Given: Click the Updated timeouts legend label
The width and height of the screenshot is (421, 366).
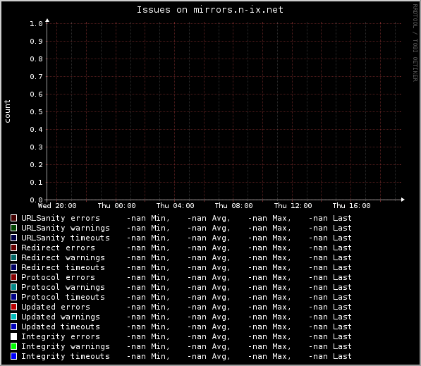Looking at the screenshot, I should click(x=61, y=327).
